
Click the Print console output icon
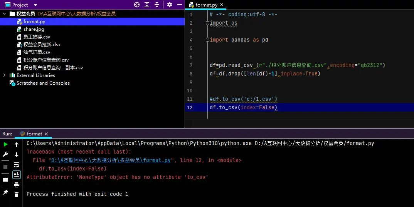(16, 185)
